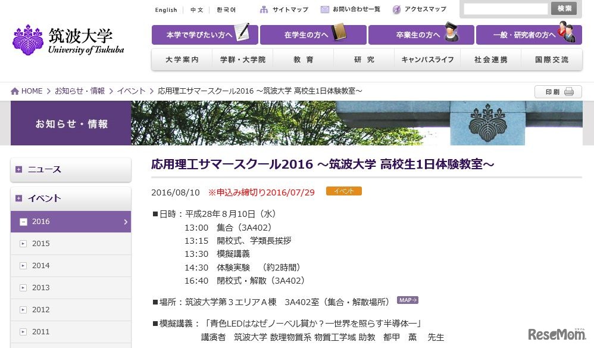
Task: Open the MAP arrow badge next to 場所
Action: [x=408, y=300]
